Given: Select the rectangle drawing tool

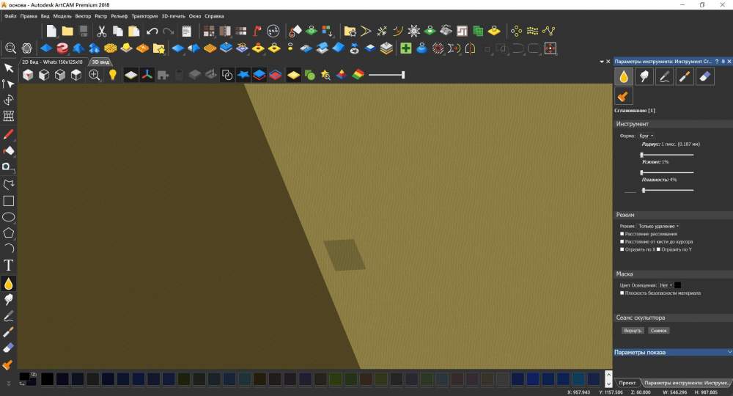Looking at the screenshot, I should click(x=9, y=201).
